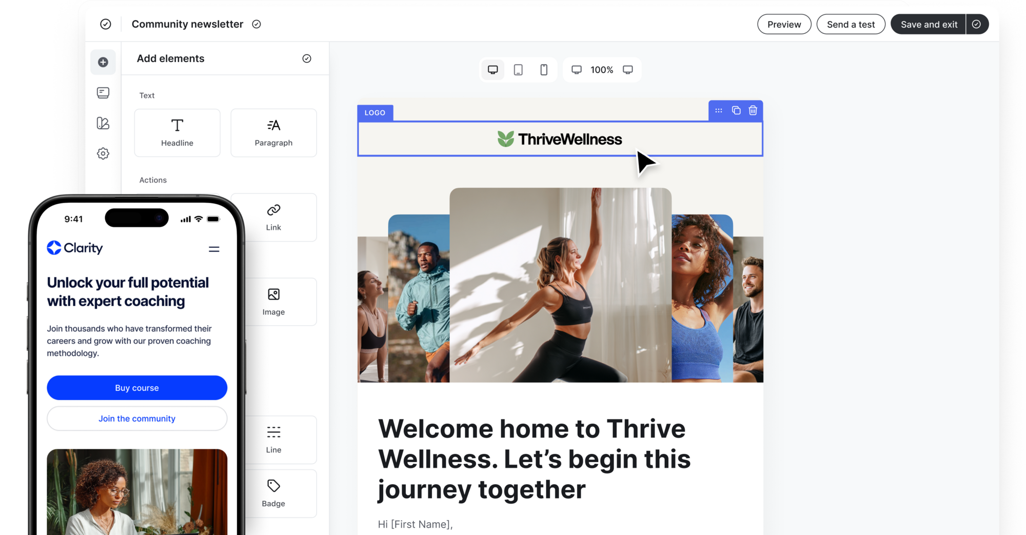The width and height of the screenshot is (1026, 535).
Task: Click the icon beside Add elements title
Action: [307, 58]
